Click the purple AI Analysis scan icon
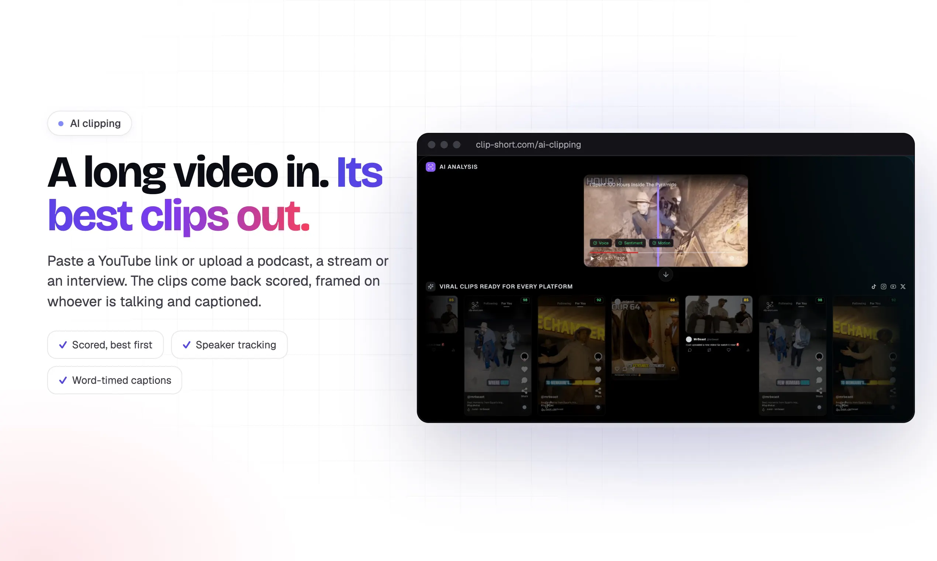This screenshot has width=937, height=561. [431, 167]
